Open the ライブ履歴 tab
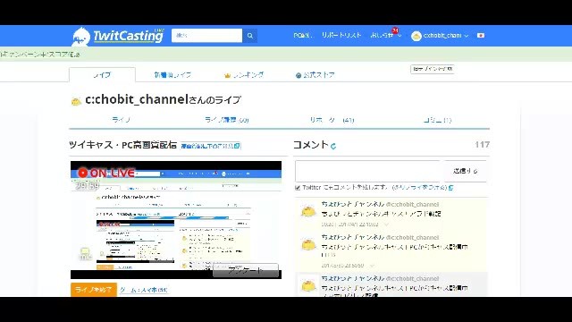The width and height of the screenshot is (572, 322). 226,120
